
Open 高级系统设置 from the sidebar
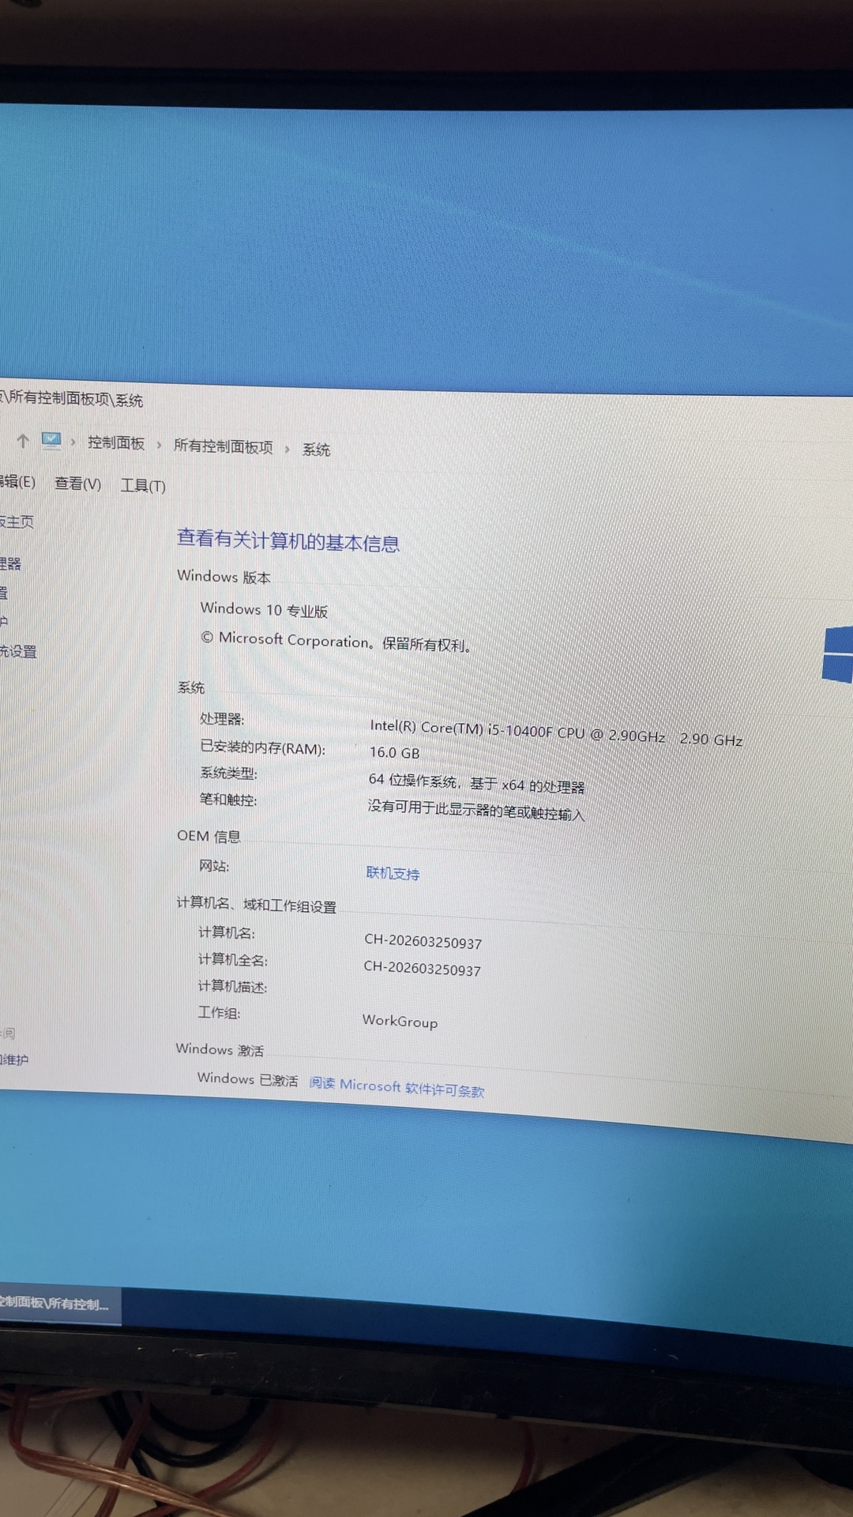tap(18, 651)
